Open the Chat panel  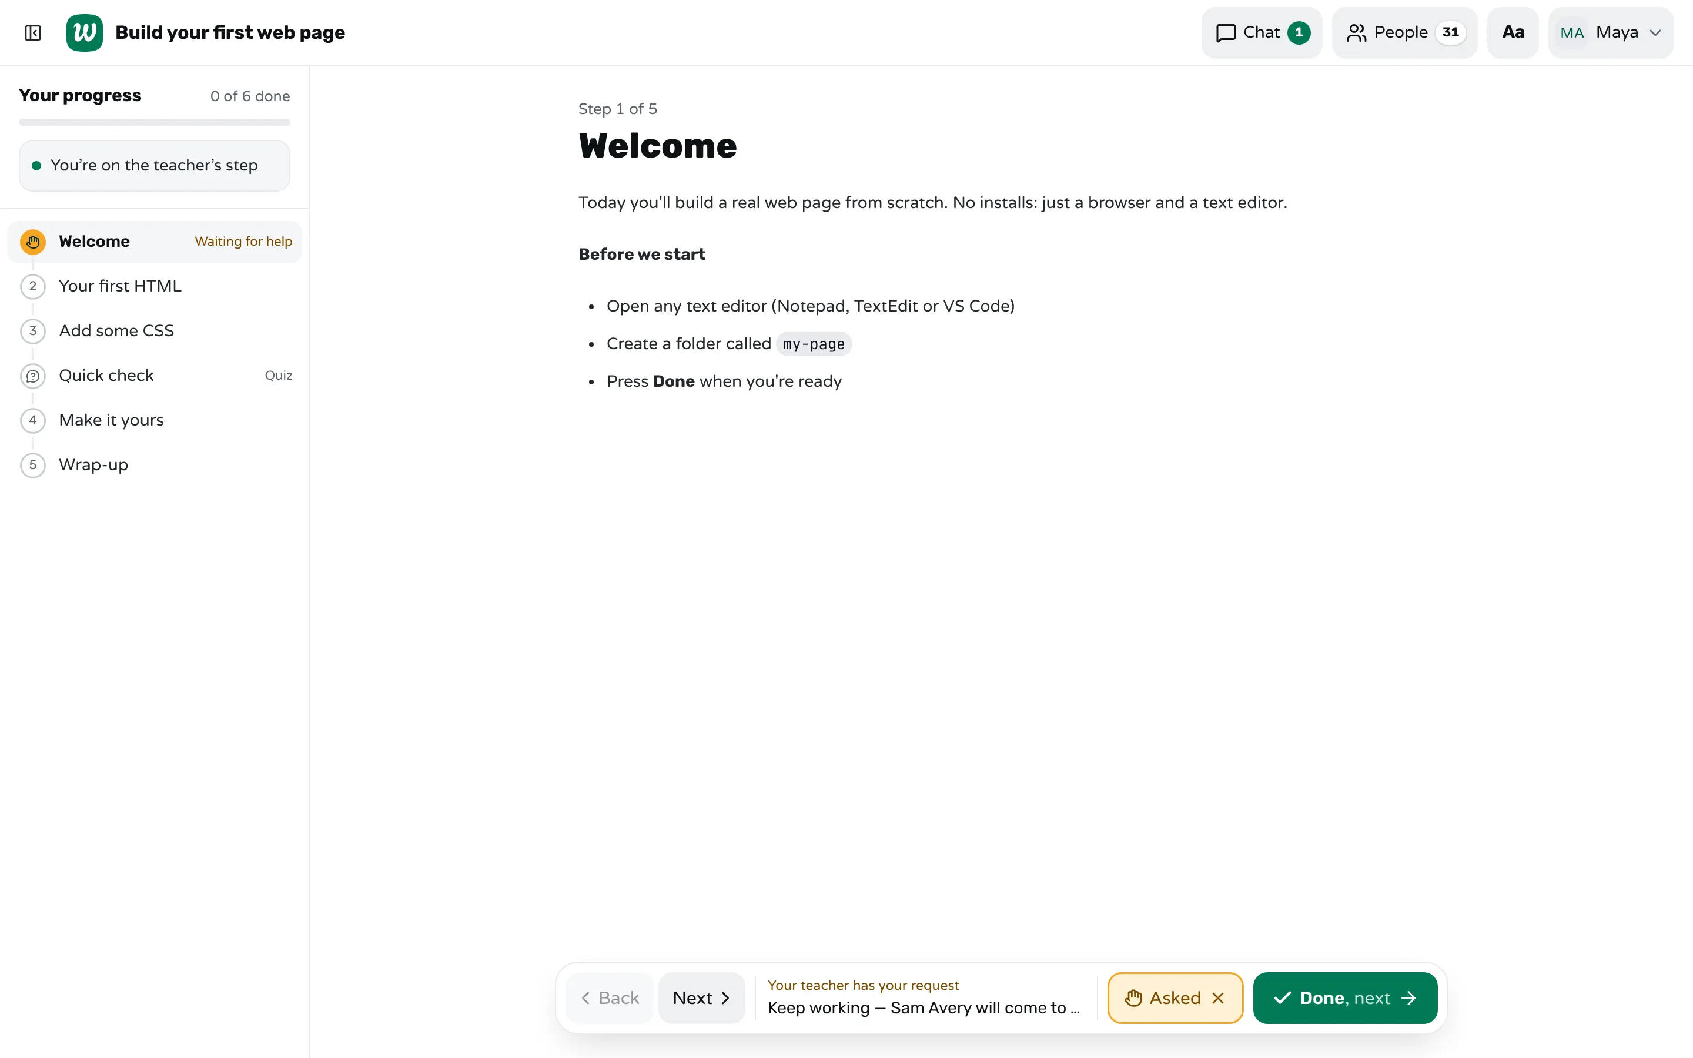pos(1262,33)
